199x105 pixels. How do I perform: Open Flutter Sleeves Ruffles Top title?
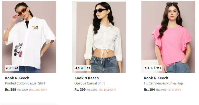pos(163,83)
